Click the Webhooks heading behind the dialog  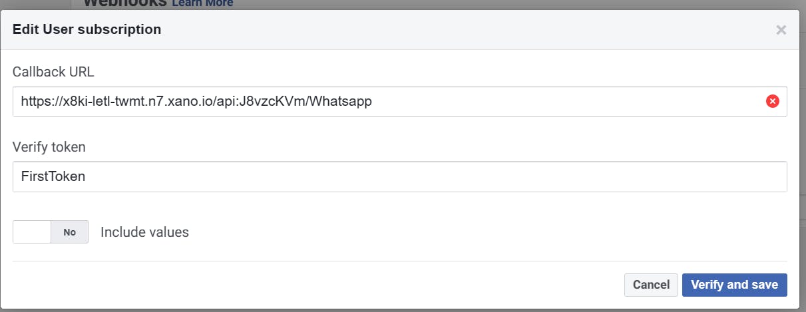pyautogui.click(x=125, y=3)
